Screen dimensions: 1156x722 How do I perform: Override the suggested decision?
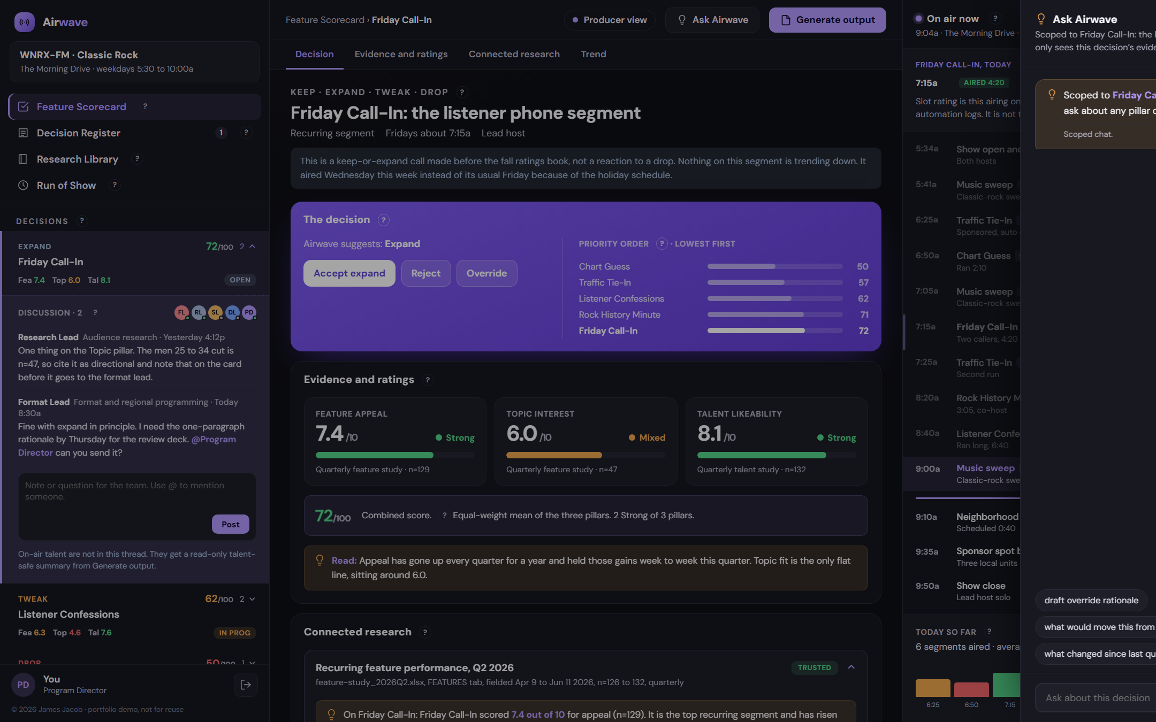(487, 273)
